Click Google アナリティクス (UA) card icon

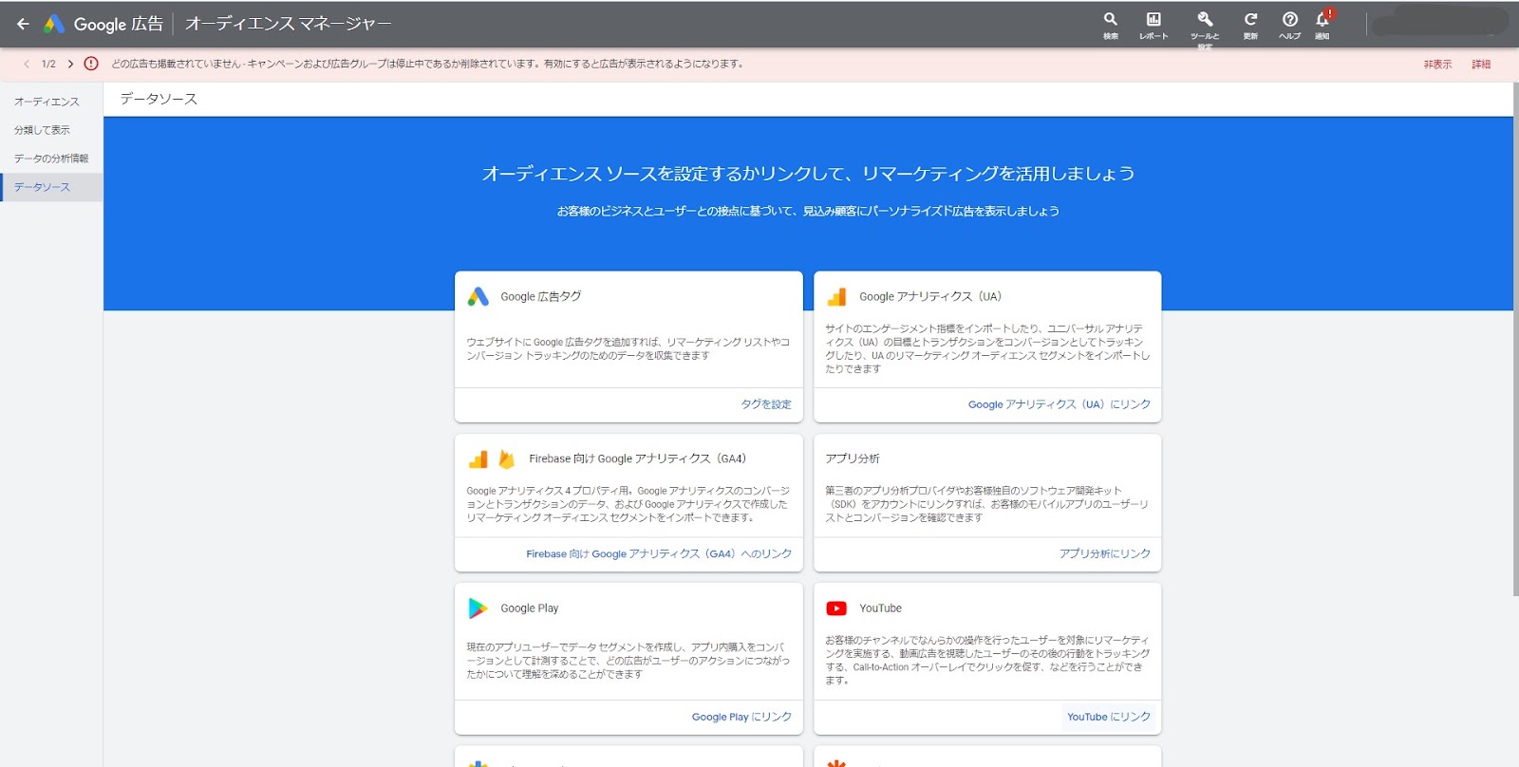coord(836,296)
